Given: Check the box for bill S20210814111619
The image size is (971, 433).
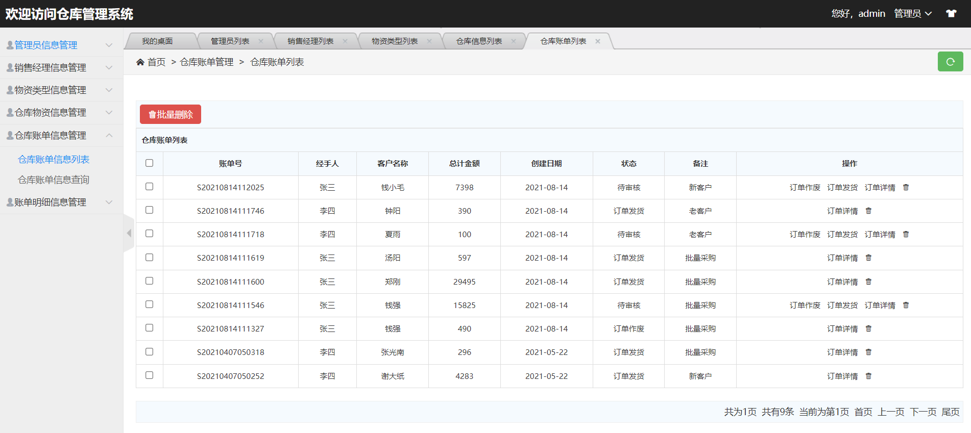Looking at the screenshot, I should click(149, 258).
